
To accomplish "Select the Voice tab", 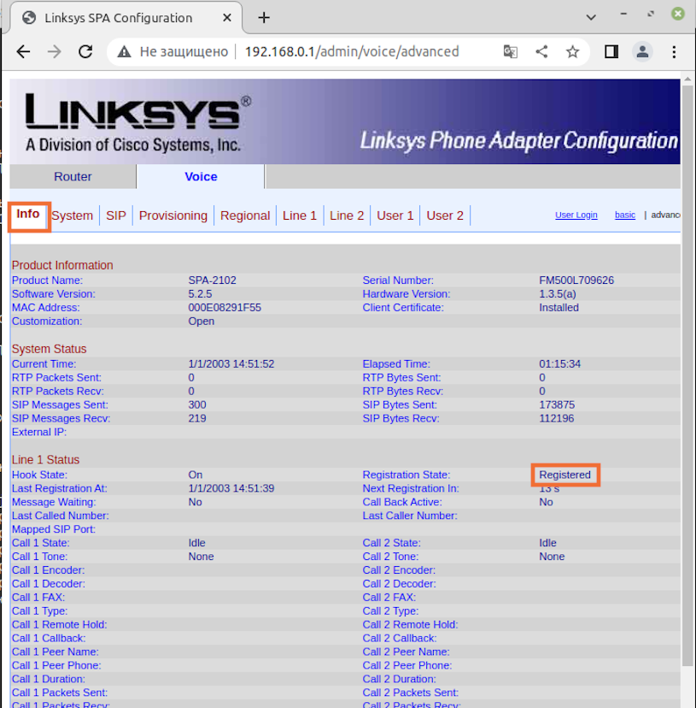I will pos(201,176).
